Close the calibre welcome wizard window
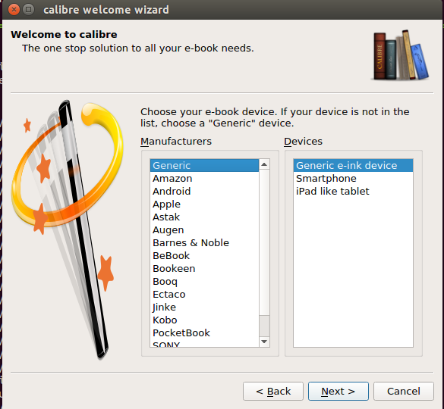Image resolution: width=444 pixels, height=409 pixels. click(14, 10)
